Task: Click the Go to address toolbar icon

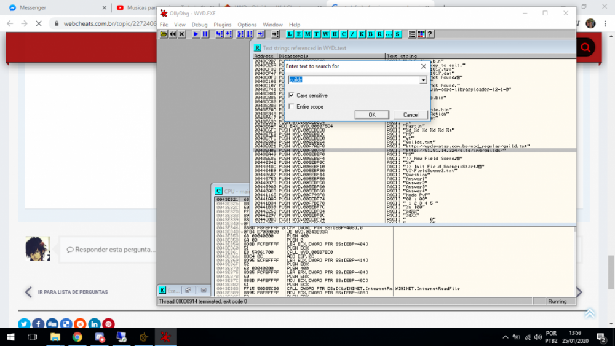Action: coord(276,34)
